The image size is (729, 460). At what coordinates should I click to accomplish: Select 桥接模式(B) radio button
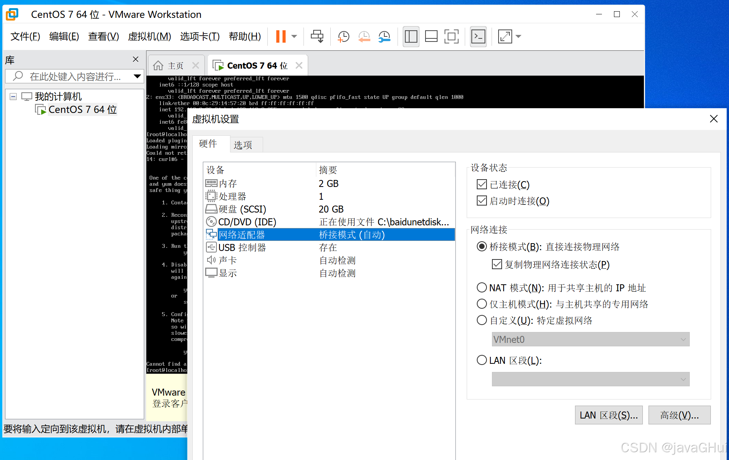tap(482, 246)
